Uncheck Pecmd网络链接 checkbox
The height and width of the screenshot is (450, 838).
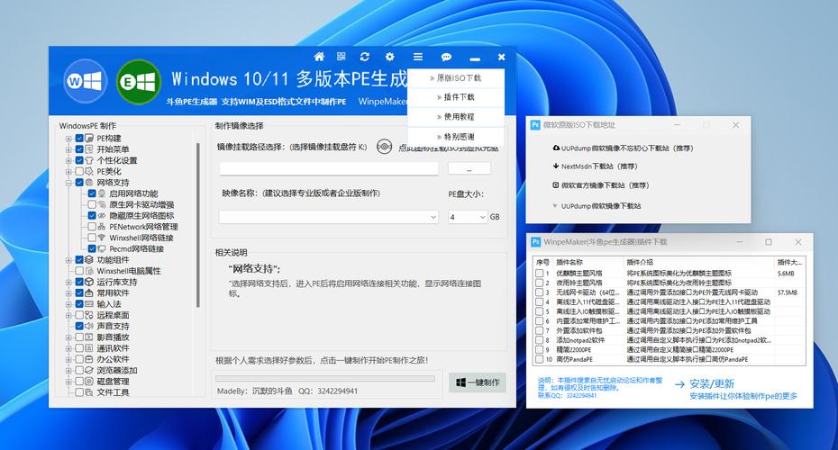[92, 248]
